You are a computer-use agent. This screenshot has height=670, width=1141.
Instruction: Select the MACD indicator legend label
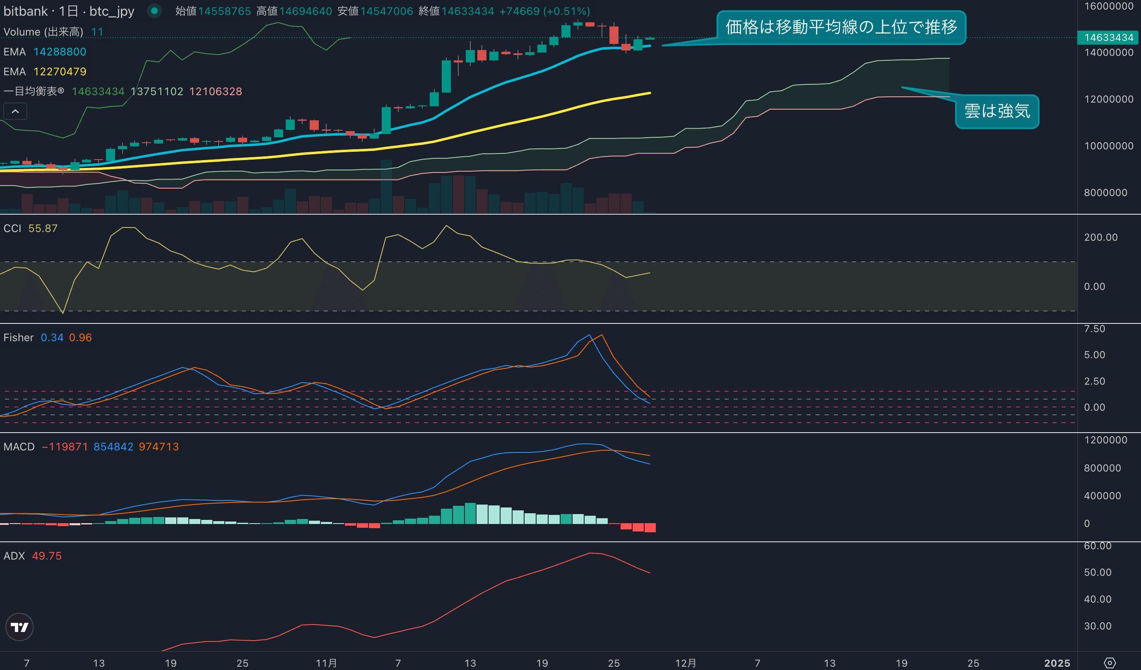19,447
